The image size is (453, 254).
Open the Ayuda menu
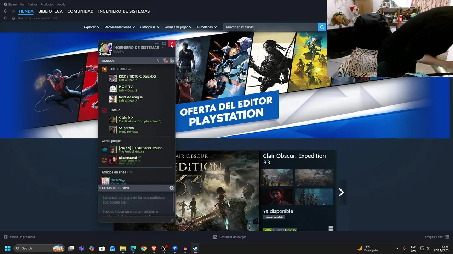pos(61,4)
